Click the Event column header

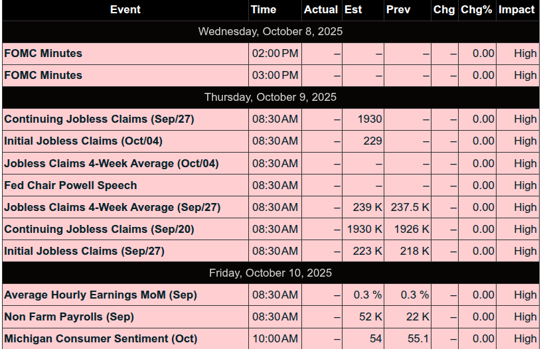125,10
